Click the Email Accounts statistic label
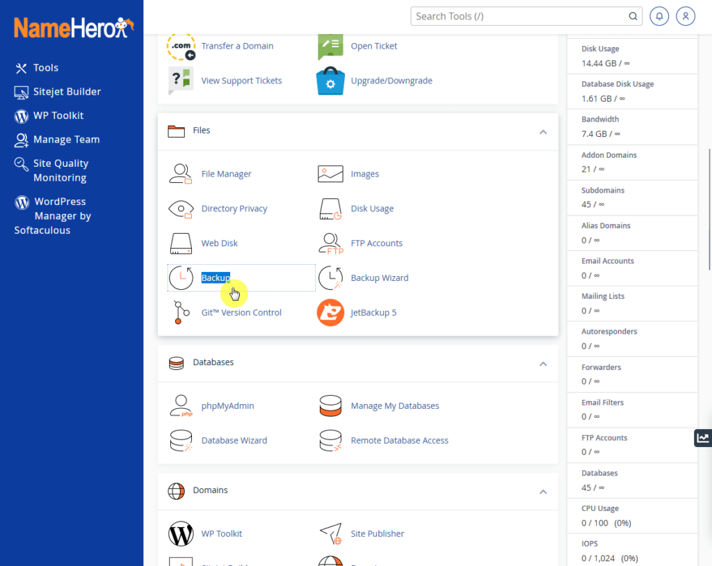The image size is (712, 566). (608, 261)
